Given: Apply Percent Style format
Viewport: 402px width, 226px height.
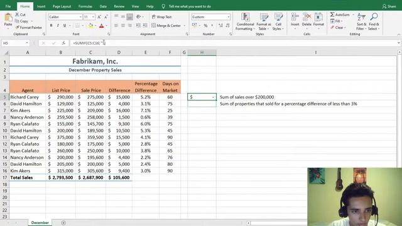Looking at the screenshot, I should (x=205, y=25).
